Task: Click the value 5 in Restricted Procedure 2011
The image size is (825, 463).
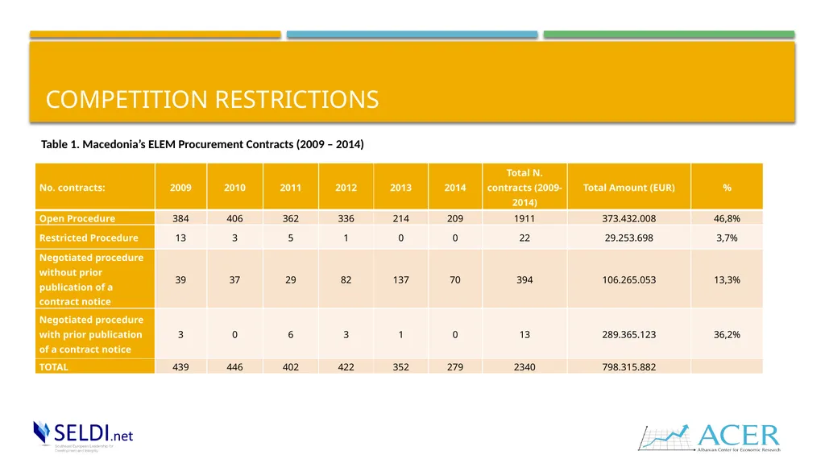Action: point(290,238)
